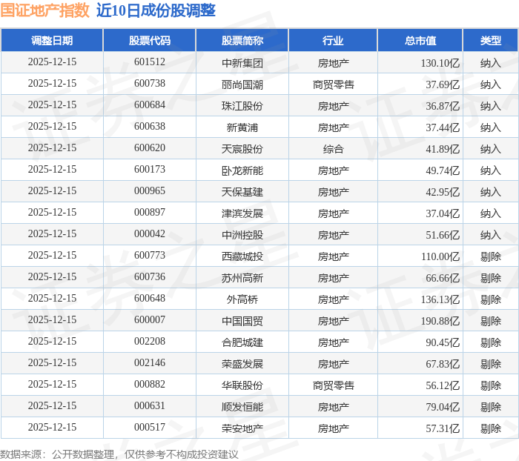This screenshot has height=461, width=519.
Task: Click stock name 荣盛发展
Action: [242, 364]
